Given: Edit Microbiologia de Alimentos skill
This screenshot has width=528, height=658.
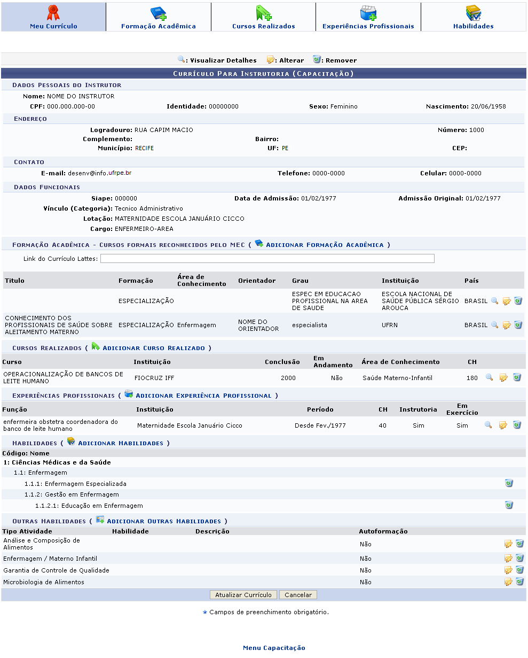Looking at the screenshot, I should pyautogui.click(x=508, y=582).
